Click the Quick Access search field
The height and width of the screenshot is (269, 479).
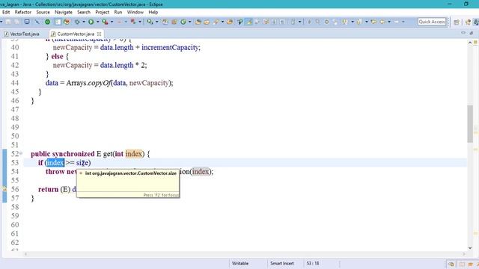coord(432,22)
